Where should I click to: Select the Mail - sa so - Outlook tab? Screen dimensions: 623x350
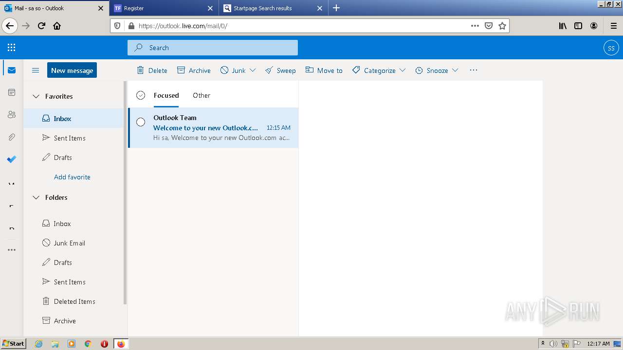[x=54, y=8]
